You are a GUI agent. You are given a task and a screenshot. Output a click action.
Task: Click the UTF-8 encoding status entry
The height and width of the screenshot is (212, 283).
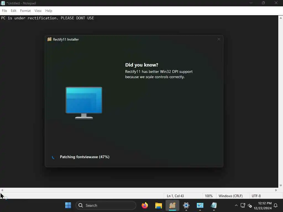pyautogui.click(x=256, y=196)
